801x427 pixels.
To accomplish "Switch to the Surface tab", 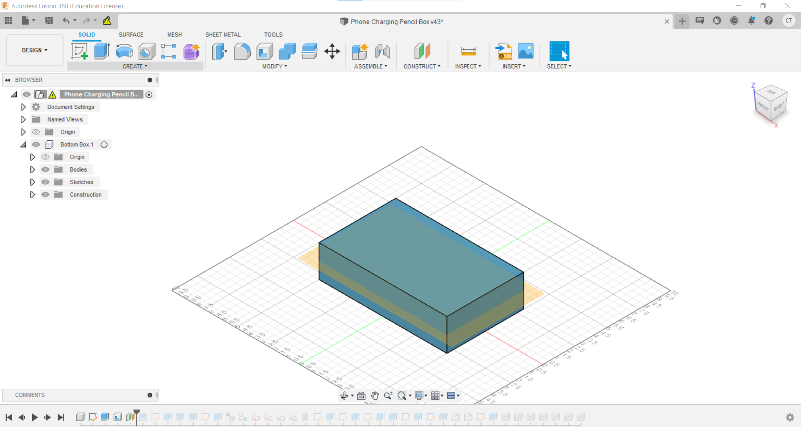I will (131, 35).
